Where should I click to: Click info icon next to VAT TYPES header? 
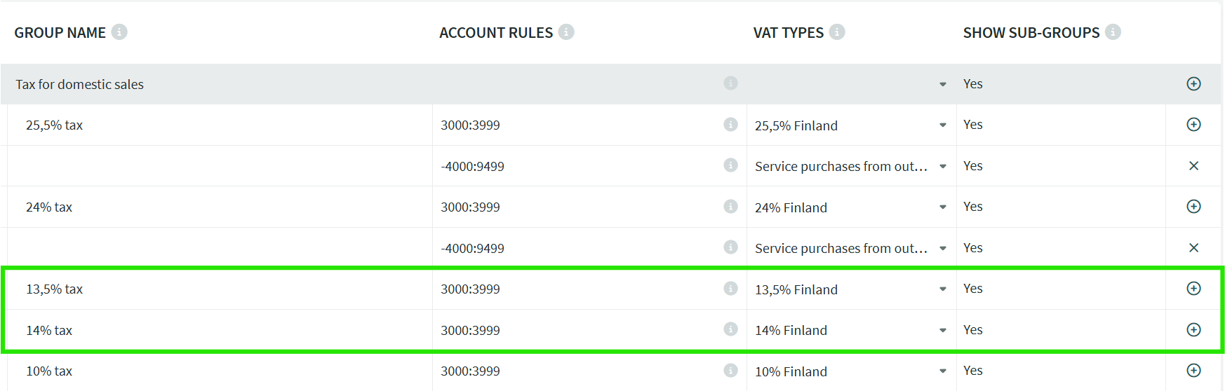tap(837, 32)
